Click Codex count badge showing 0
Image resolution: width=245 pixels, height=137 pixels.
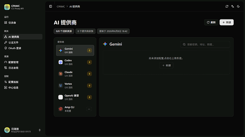[x=89, y=62]
